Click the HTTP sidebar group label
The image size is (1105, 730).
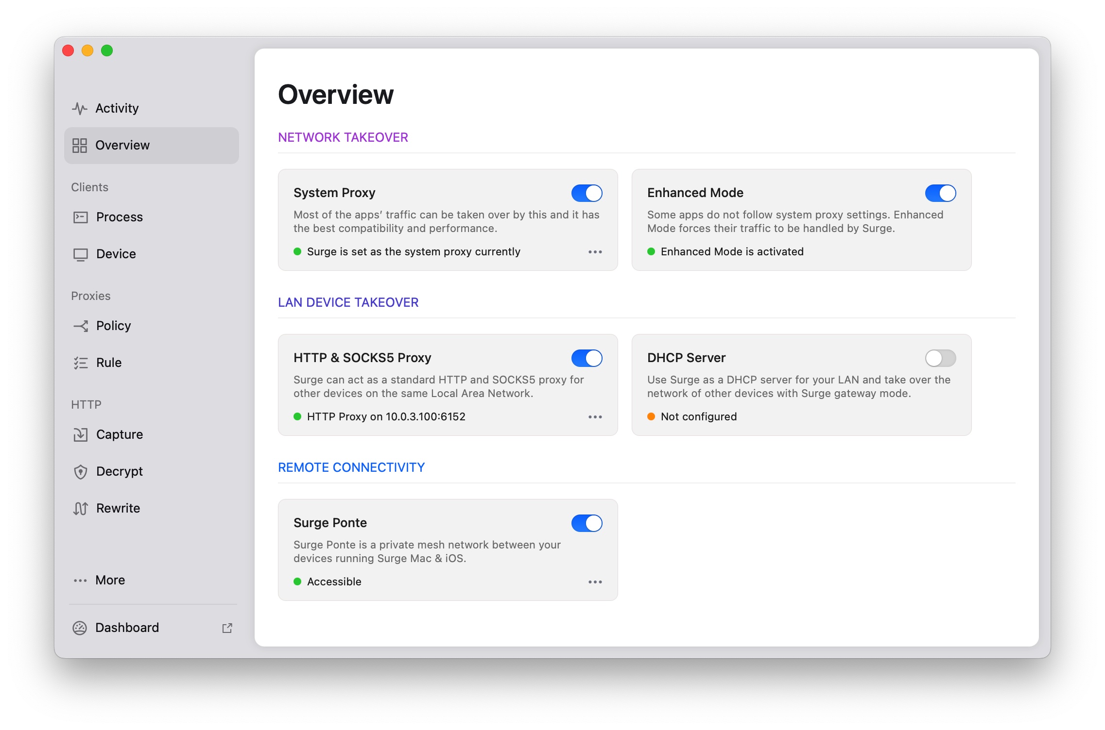click(x=86, y=404)
